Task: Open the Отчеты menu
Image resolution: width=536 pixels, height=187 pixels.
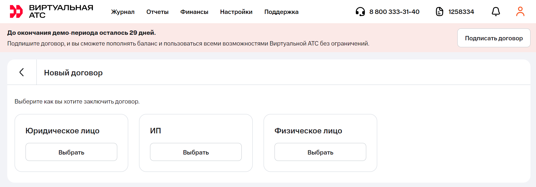Action: [x=157, y=12]
